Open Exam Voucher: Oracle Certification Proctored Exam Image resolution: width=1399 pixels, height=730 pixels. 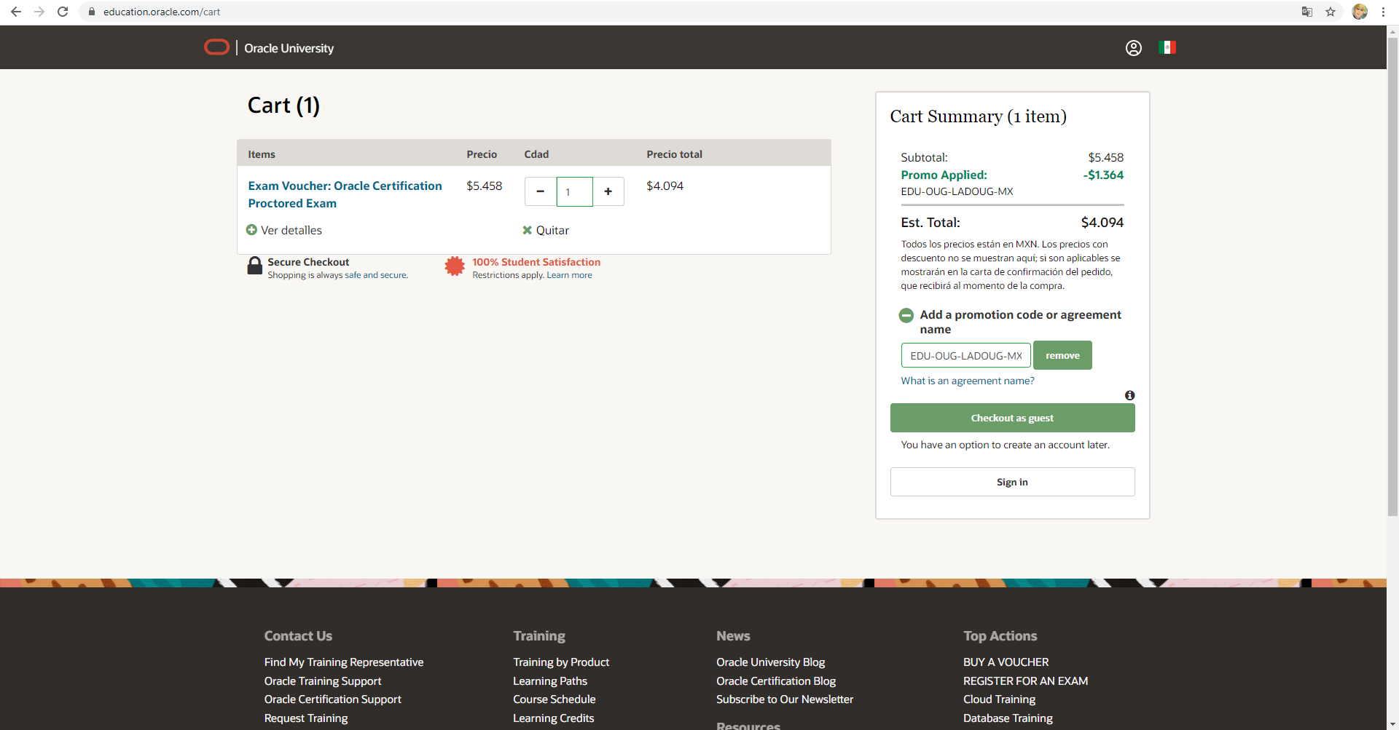click(345, 194)
